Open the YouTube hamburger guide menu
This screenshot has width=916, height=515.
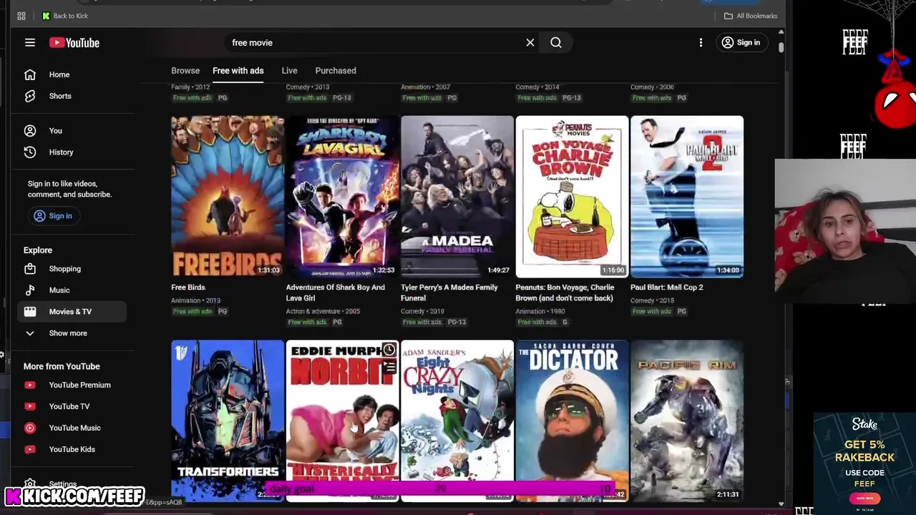tap(30, 43)
